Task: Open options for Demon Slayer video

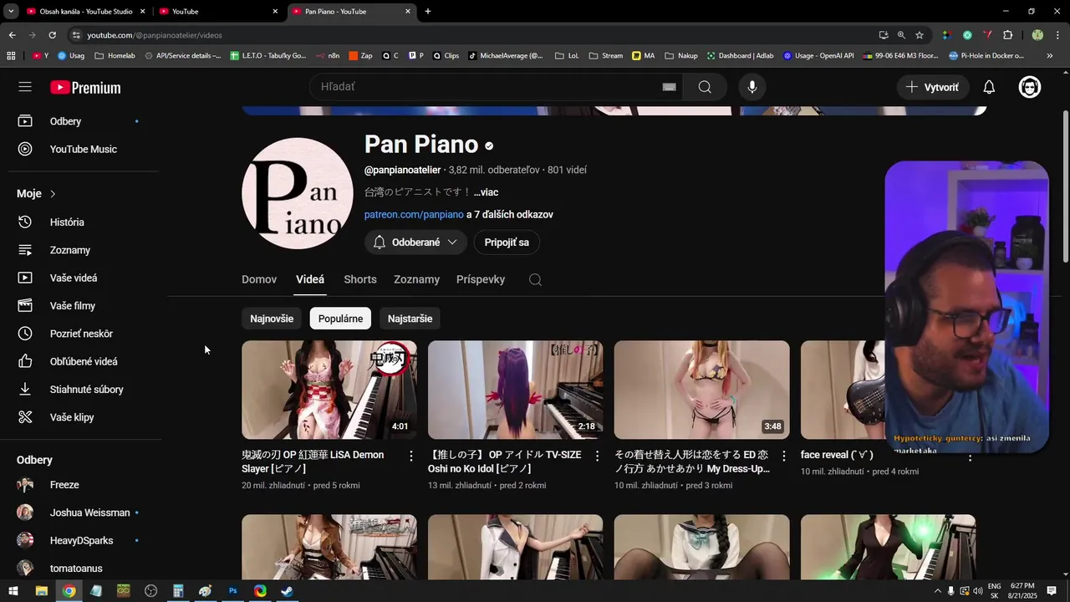Action: click(x=410, y=456)
